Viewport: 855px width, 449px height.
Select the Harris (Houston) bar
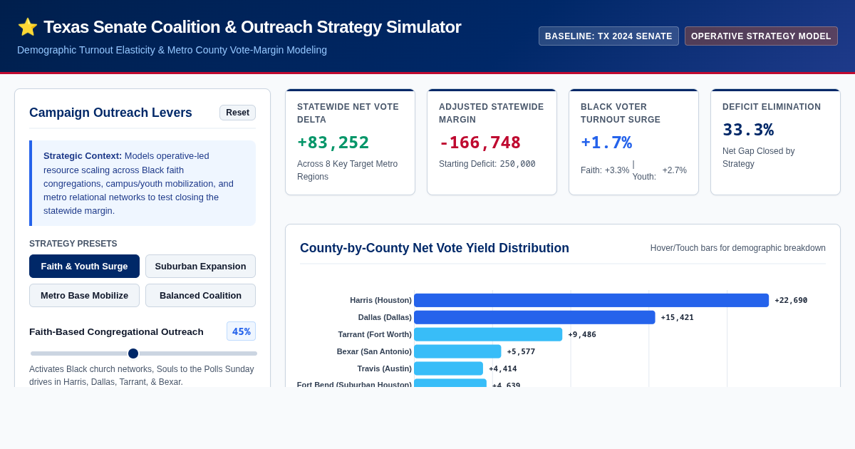tap(591, 300)
